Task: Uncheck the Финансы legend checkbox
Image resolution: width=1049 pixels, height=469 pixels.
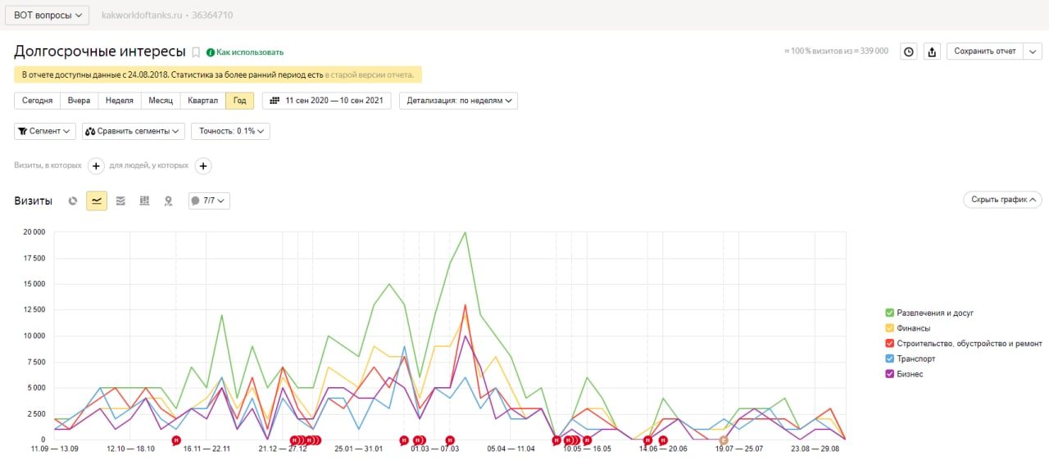Action: [889, 328]
